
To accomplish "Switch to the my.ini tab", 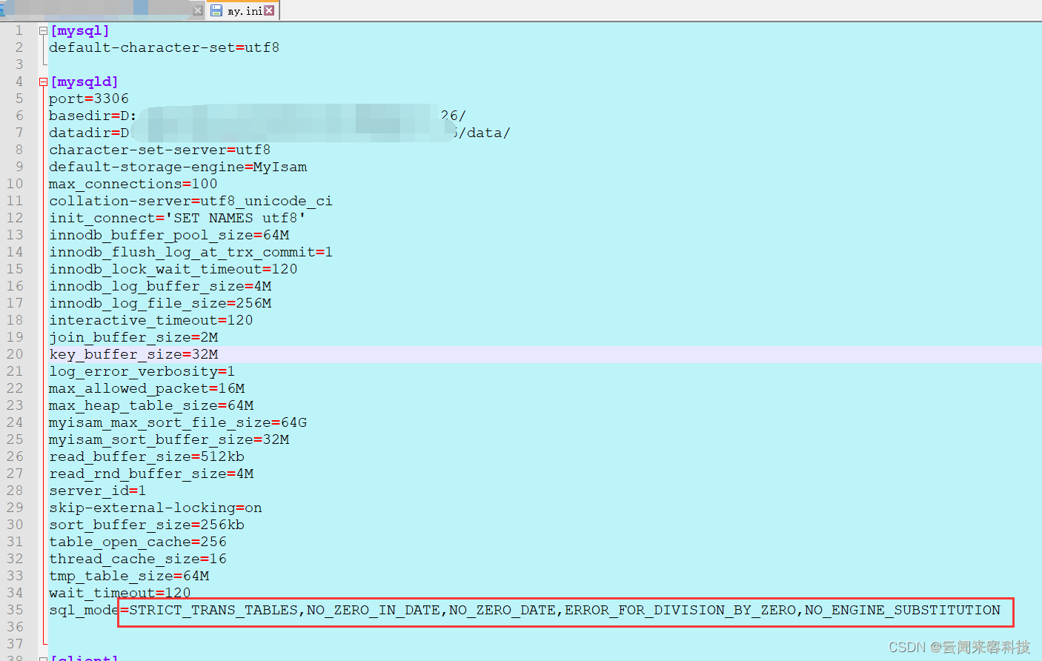I will tap(245, 11).
